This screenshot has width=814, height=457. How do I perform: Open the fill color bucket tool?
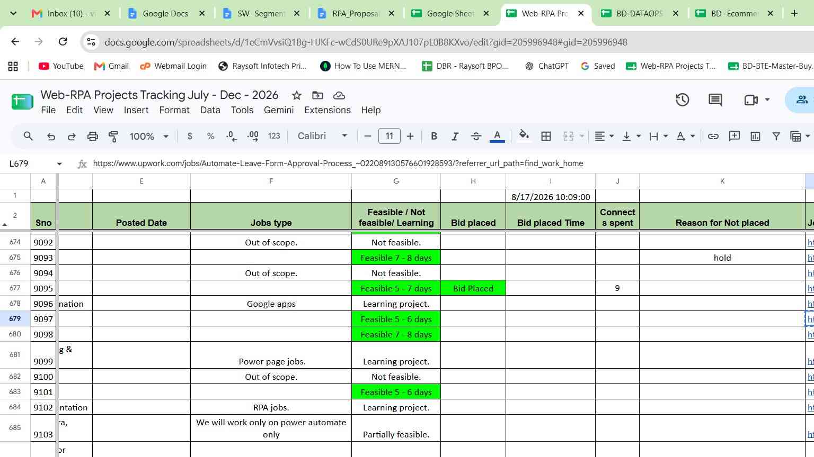[x=524, y=136]
